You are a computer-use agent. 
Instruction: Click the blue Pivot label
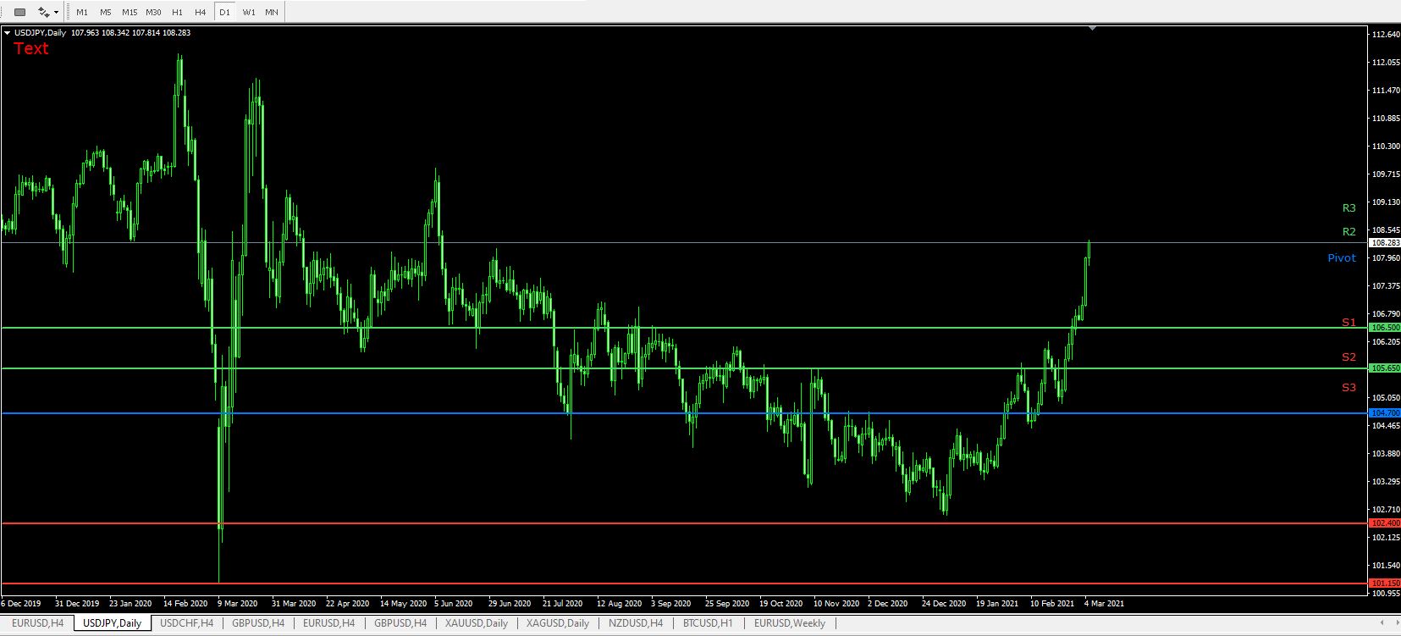point(1341,258)
